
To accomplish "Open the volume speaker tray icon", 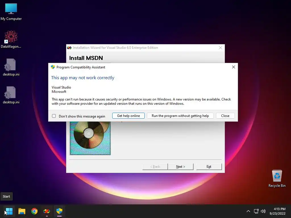I will point(263,211).
